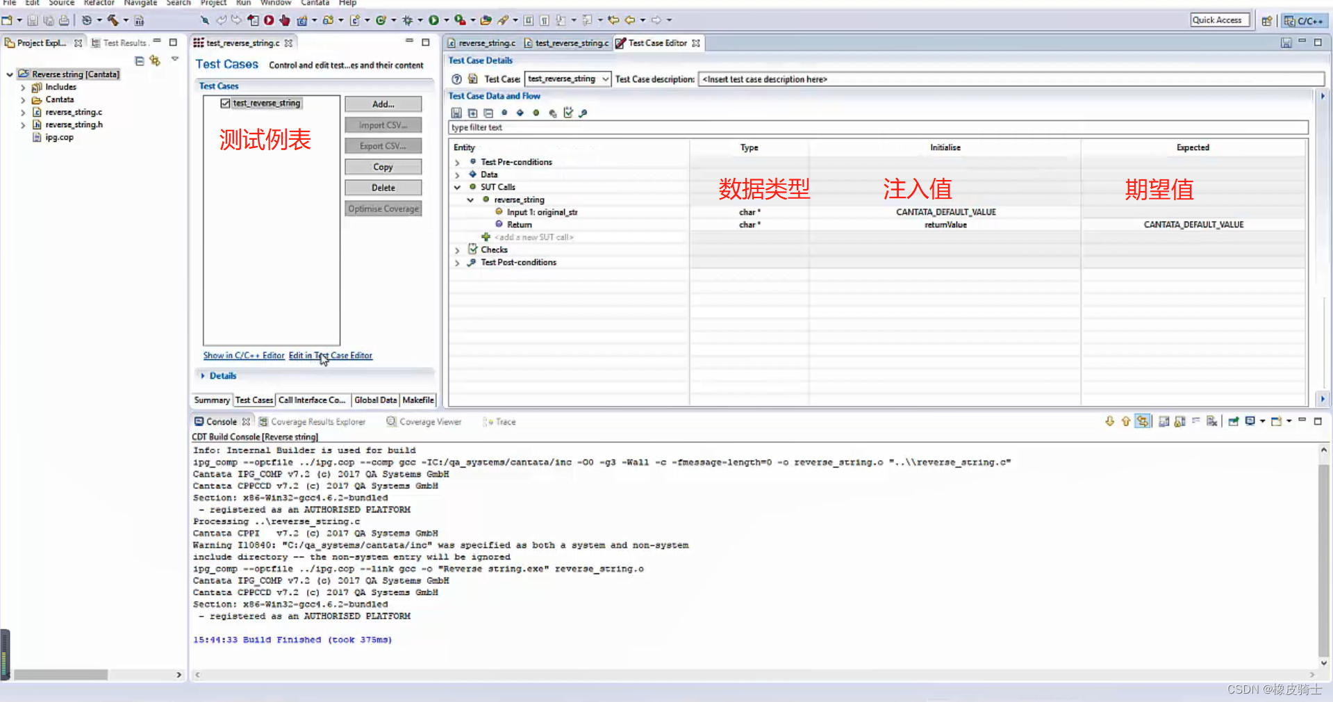Click the green Run launch icon
Image resolution: width=1333 pixels, height=702 pixels.
433,20
